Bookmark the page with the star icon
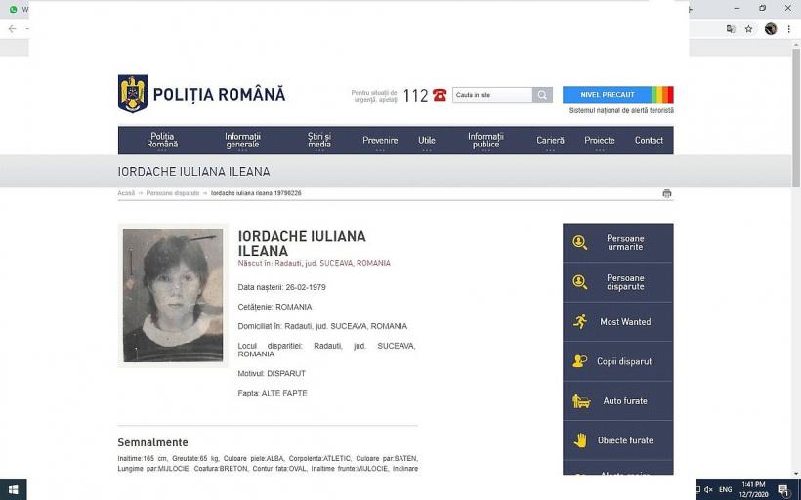 tap(749, 29)
